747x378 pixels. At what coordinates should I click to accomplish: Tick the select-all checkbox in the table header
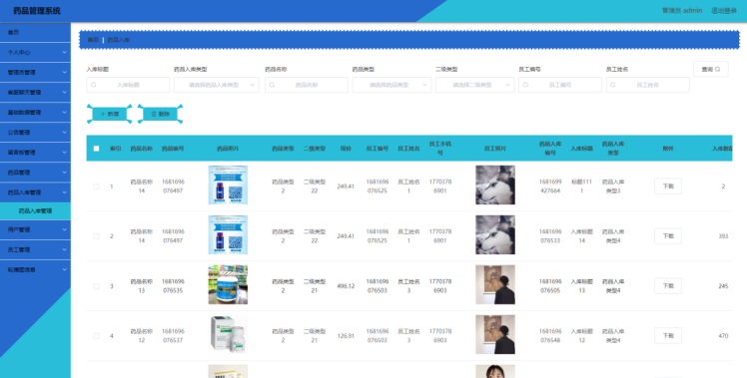96,149
